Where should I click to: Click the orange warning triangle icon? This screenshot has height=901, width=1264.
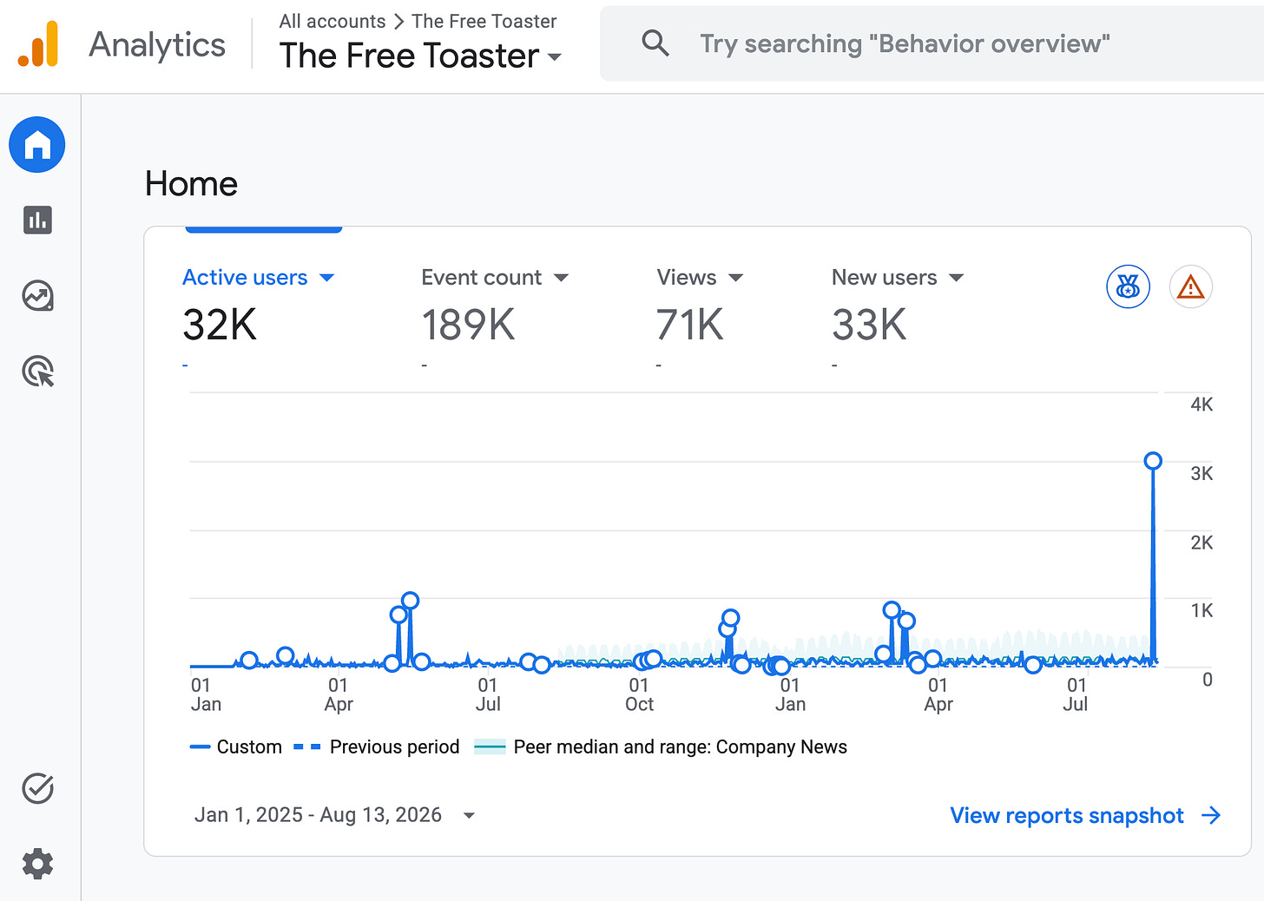(1190, 286)
